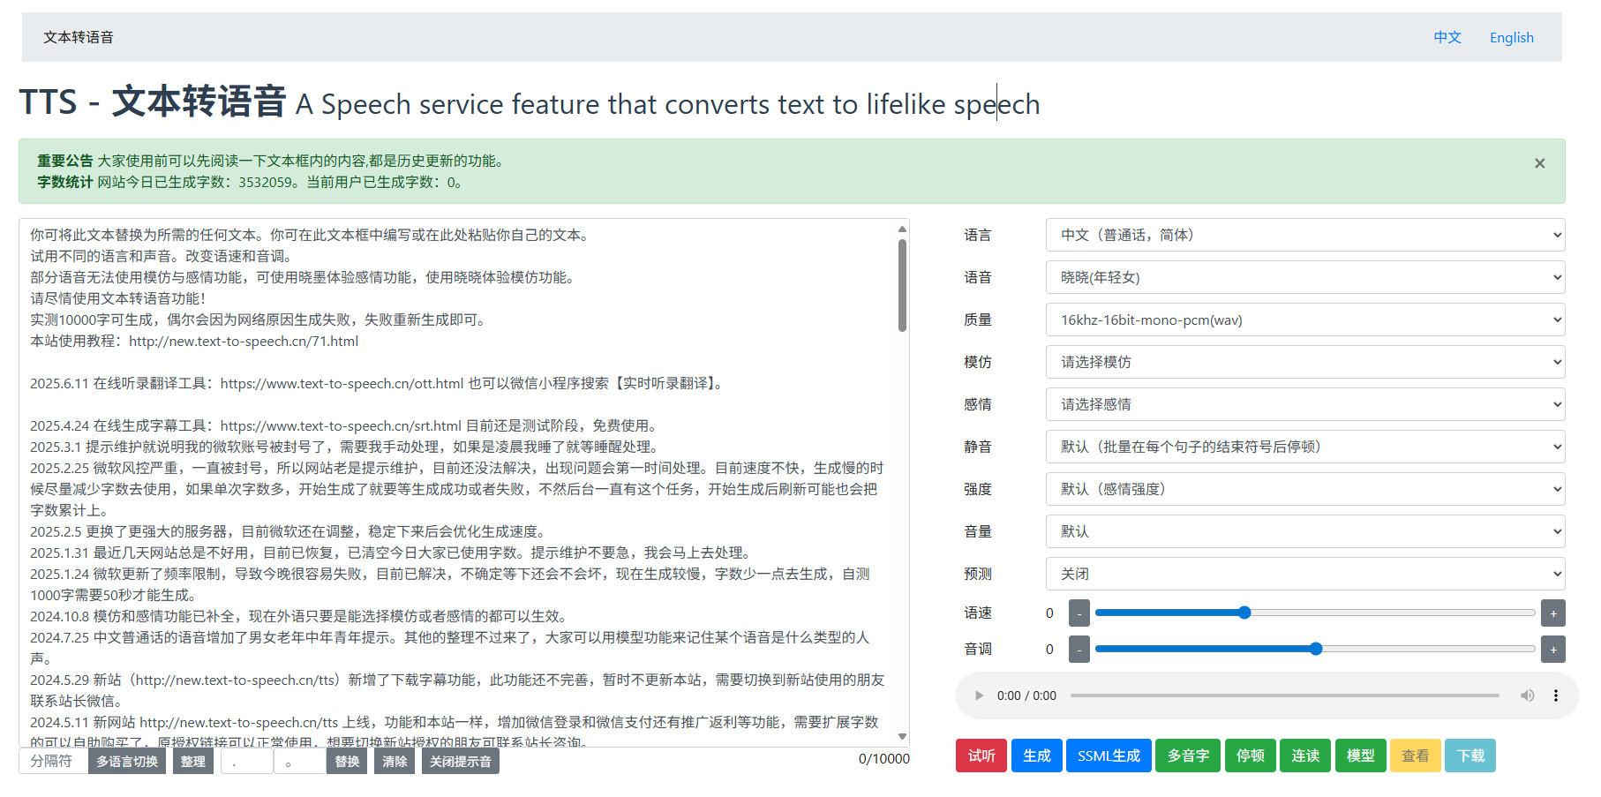Click the 音调 pitch slider handle
The image size is (1601, 797).
point(1316,649)
